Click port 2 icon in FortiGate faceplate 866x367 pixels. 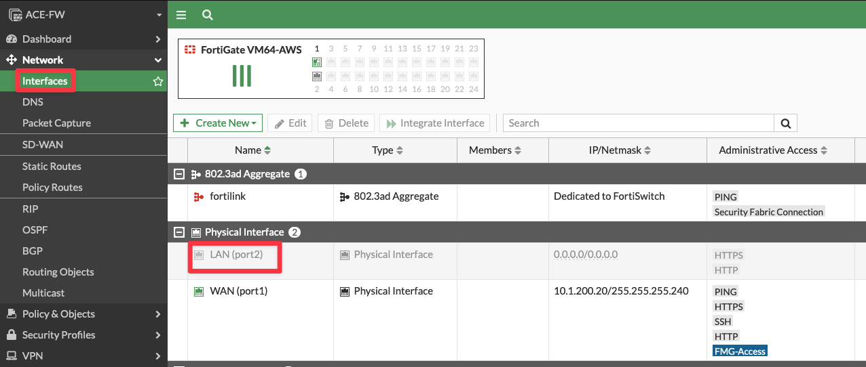pyautogui.click(x=317, y=77)
